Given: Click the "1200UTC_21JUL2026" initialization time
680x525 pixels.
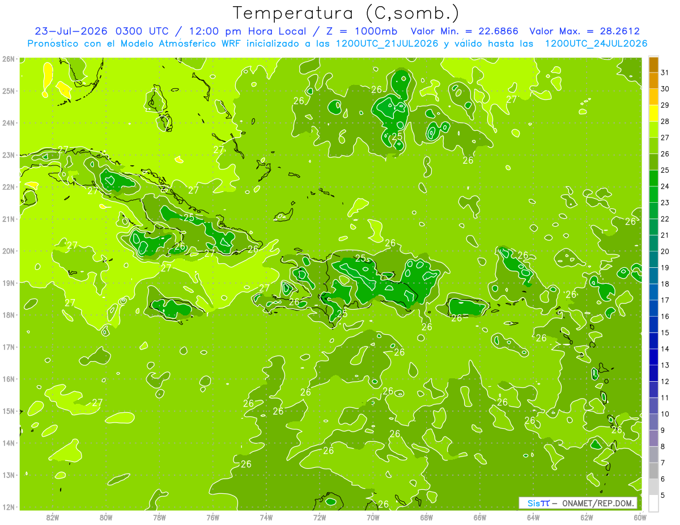Looking at the screenshot, I should point(387,44).
